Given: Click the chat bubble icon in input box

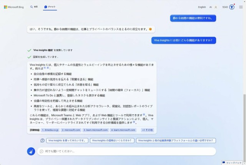Looking at the screenshot, I should 41,151.
